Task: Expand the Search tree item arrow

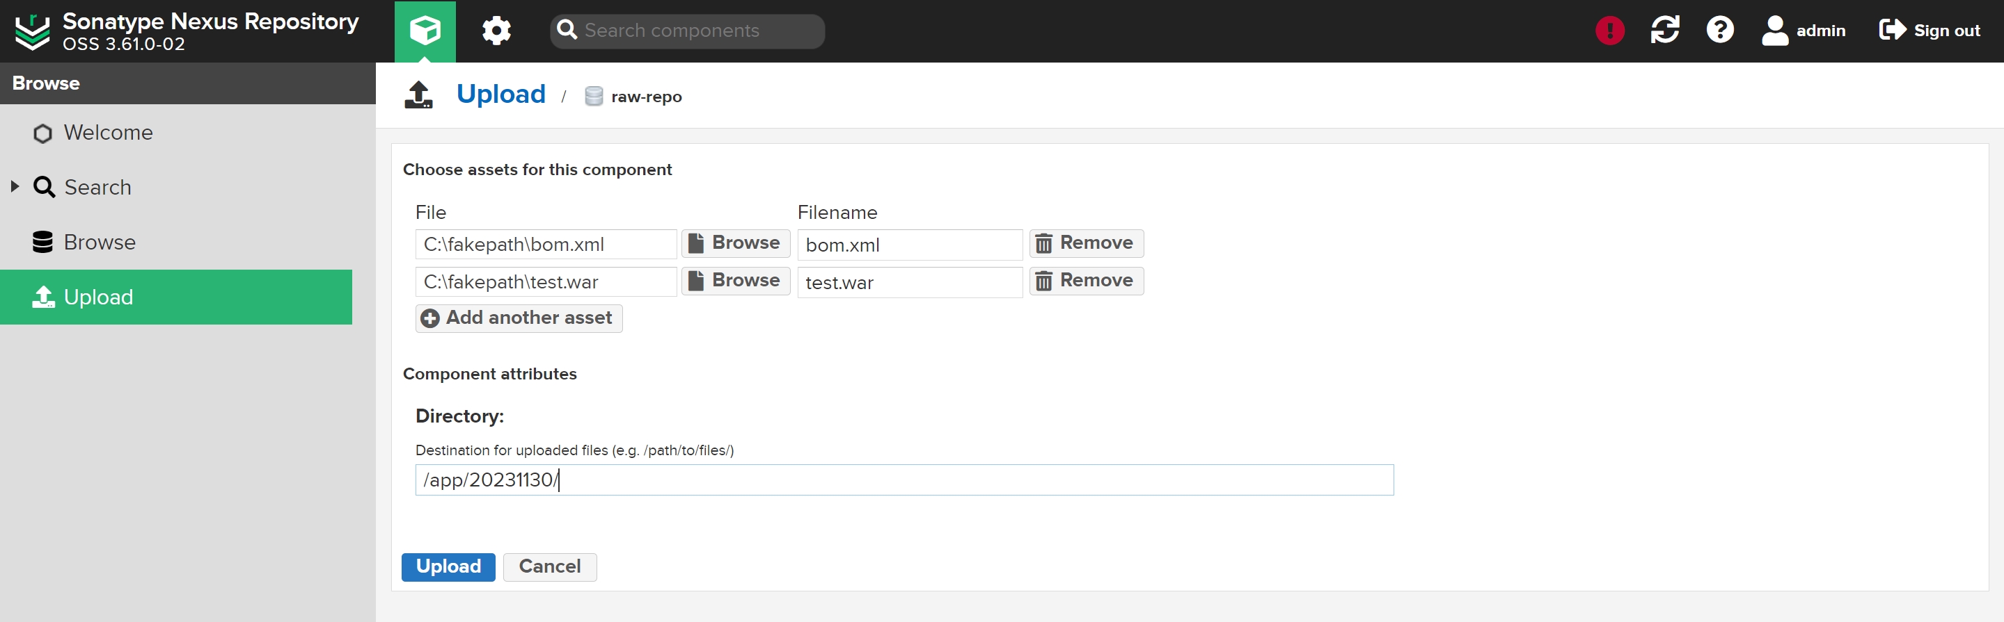Action: (15, 187)
